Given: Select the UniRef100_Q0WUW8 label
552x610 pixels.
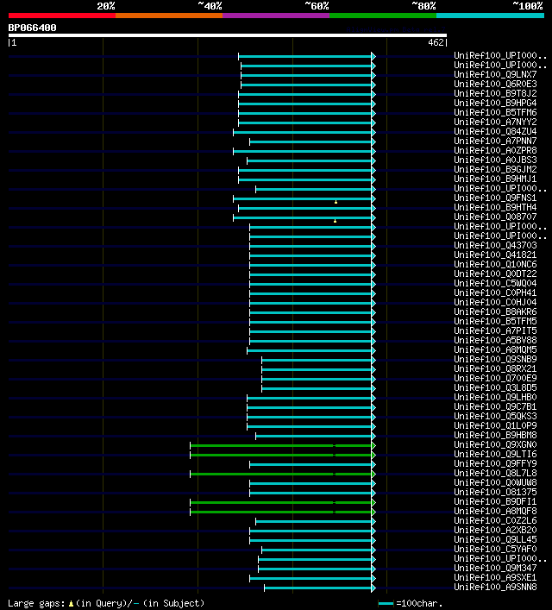Looking at the screenshot, I should pos(495,483).
